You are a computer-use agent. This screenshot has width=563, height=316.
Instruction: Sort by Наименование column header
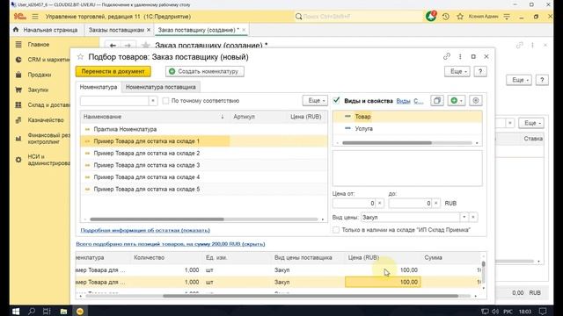point(155,117)
